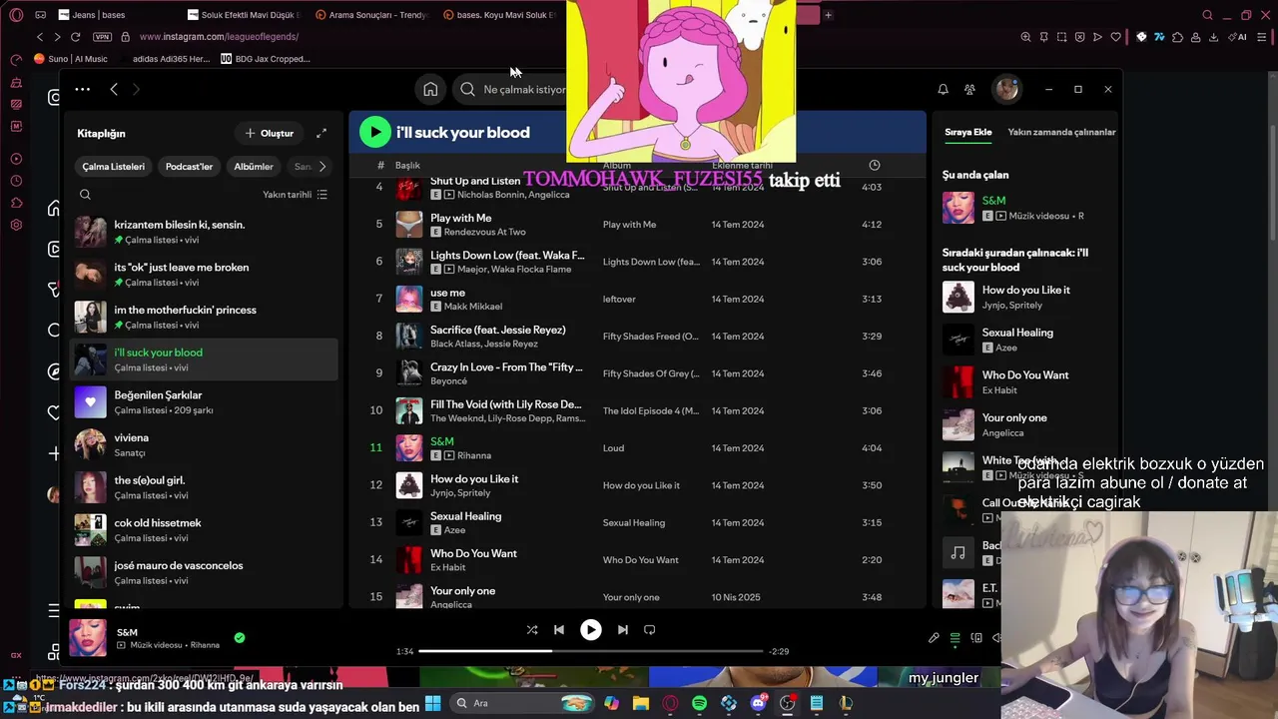This screenshot has height=719, width=1278.
Task: Filter library by Çalma Listeleri
Action: (x=113, y=167)
